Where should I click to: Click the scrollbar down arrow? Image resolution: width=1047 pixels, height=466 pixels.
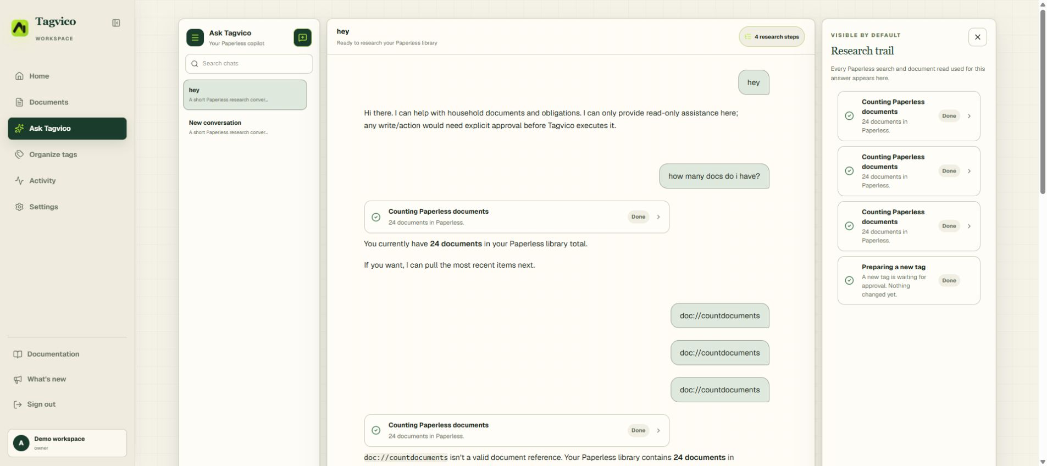[x=1043, y=462]
